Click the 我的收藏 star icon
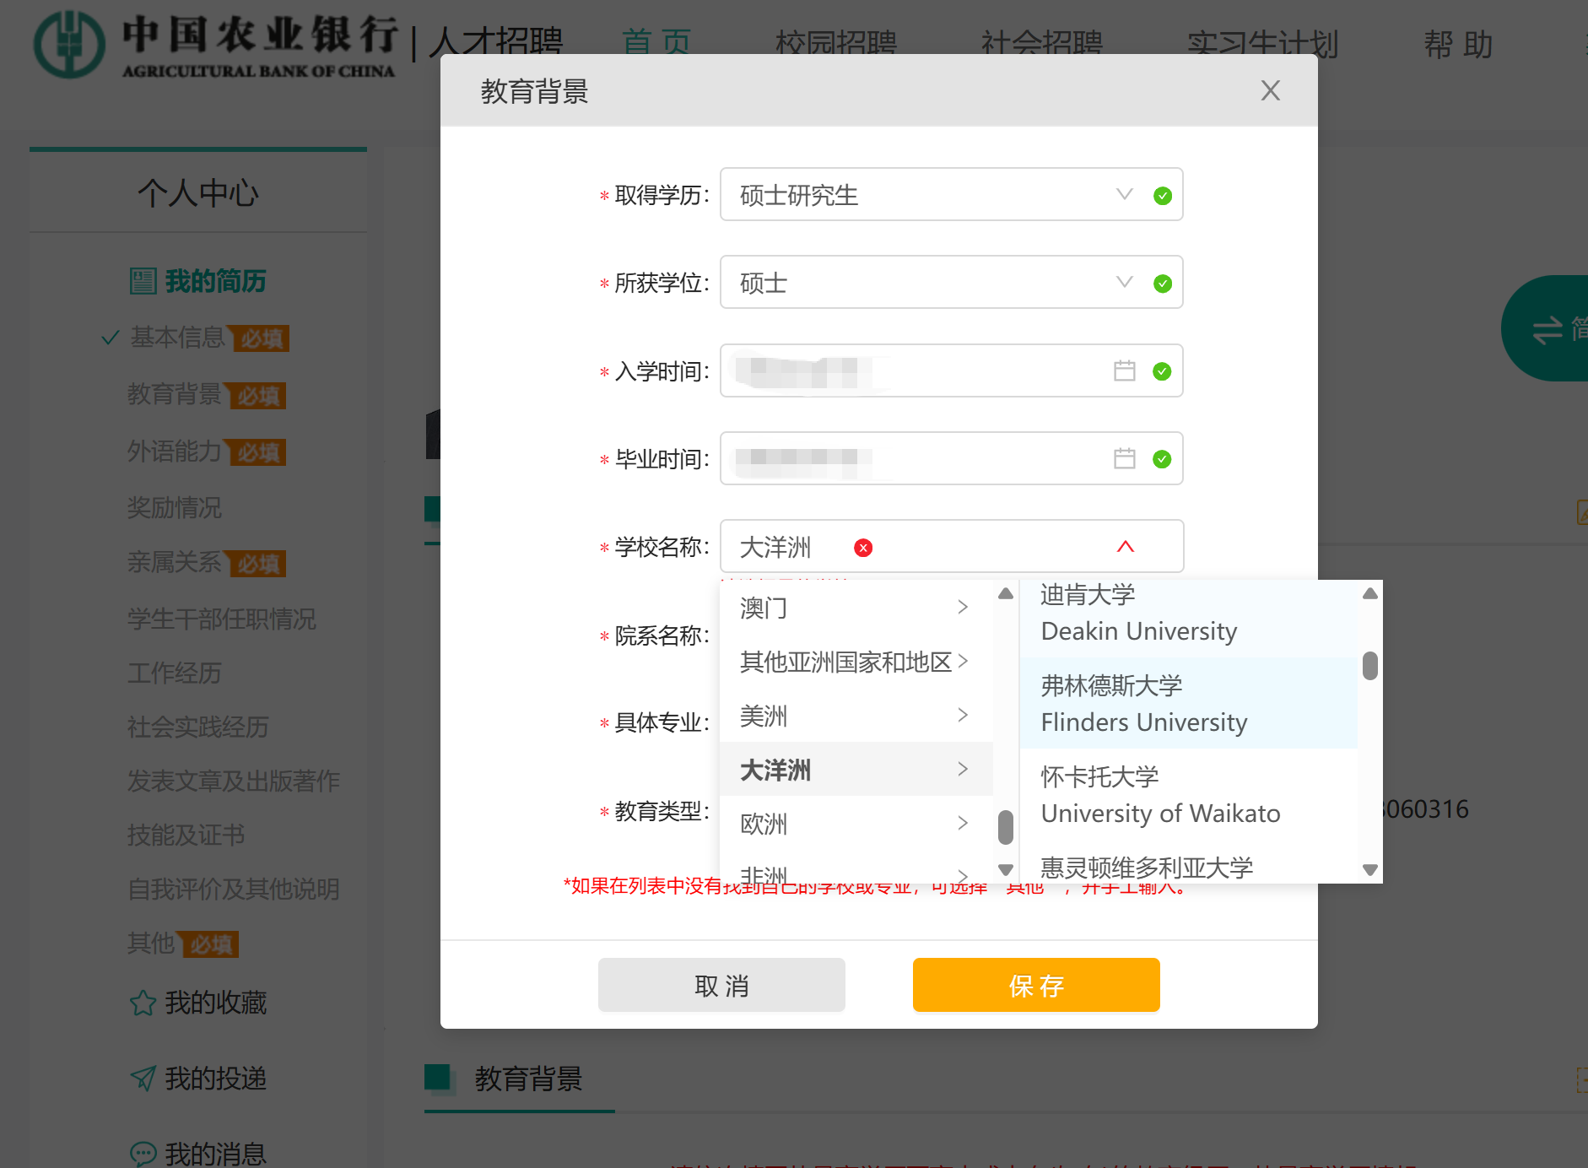The height and width of the screenshot is (1168, 1588). coord(143,1003)
